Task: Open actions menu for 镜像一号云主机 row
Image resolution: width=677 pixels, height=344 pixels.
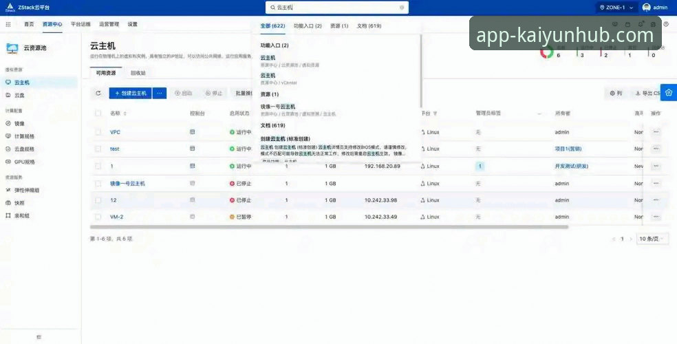Action: 656,183
